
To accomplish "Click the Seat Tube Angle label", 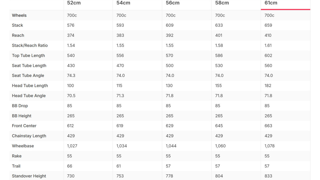I will point(28,76).
